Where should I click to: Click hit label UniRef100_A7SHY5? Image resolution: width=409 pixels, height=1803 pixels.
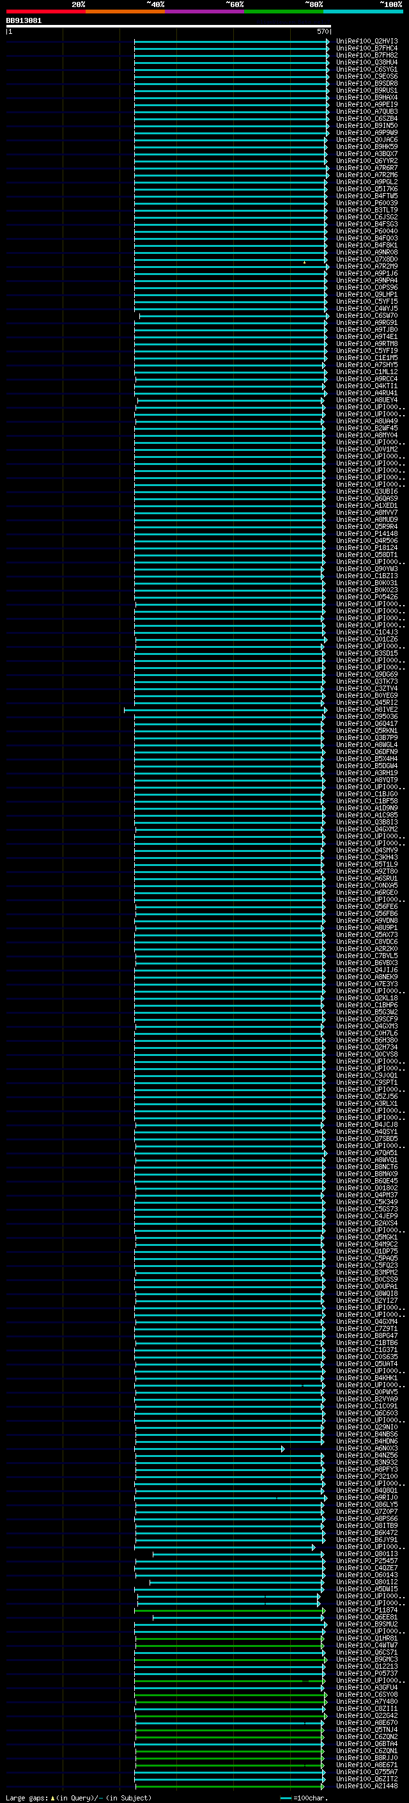pos(367,365)
